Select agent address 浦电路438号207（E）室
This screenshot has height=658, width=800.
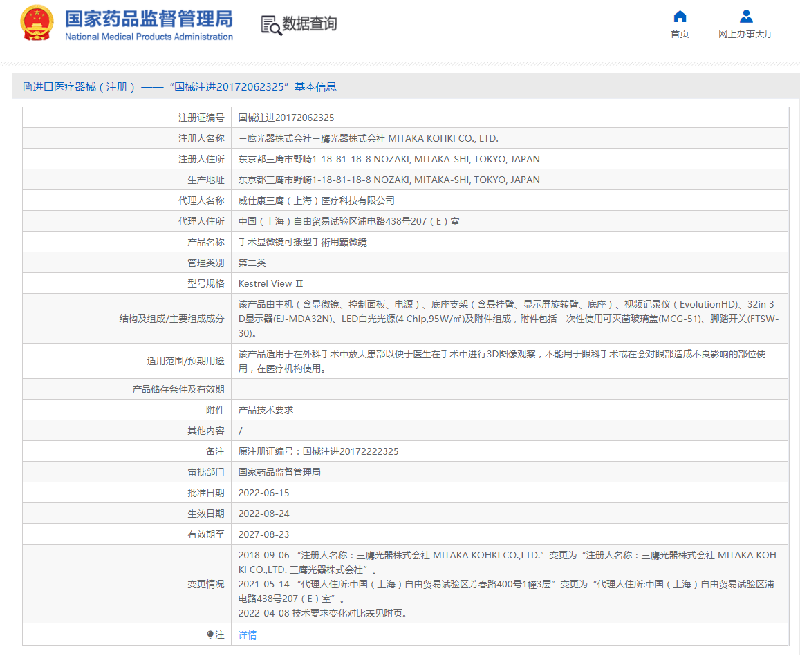[x=406, y=221]
